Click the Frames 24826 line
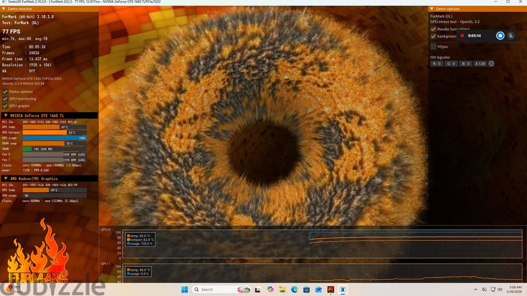Image resolution: width=527 pixels, height=296 pixels. pos(21,53)
